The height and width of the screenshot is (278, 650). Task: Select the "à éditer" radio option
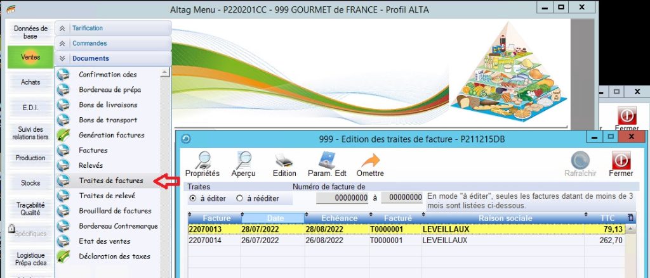coord(194,198)
